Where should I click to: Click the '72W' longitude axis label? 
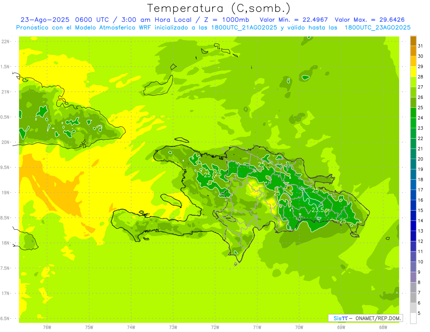click(x=215, y=327)
